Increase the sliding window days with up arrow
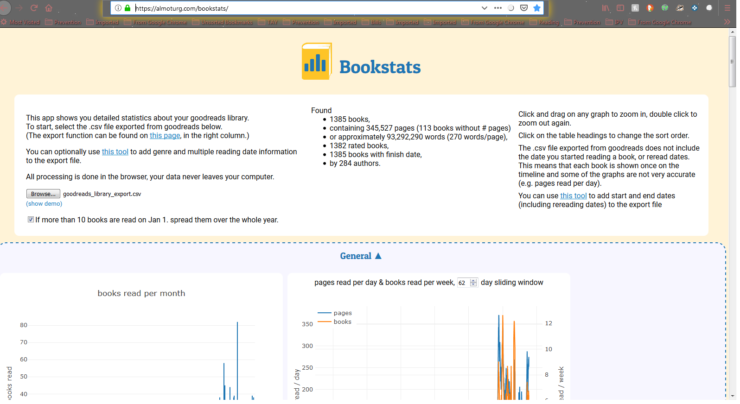 coord(473,281)
